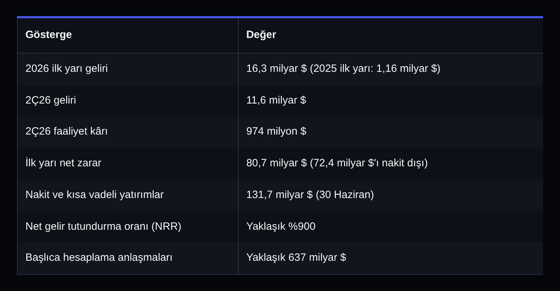The width and height of the screenshot is (560, 291).
Task: Click the Yaklaşık 637 milyar $ value
Action: [x=296, y=258]
